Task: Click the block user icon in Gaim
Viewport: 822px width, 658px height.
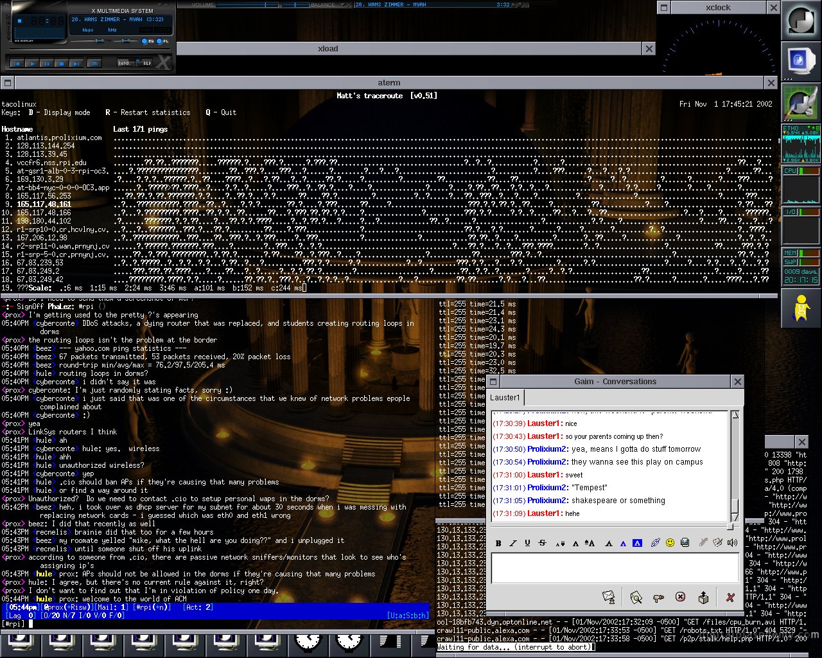Action: pos(680,597)
